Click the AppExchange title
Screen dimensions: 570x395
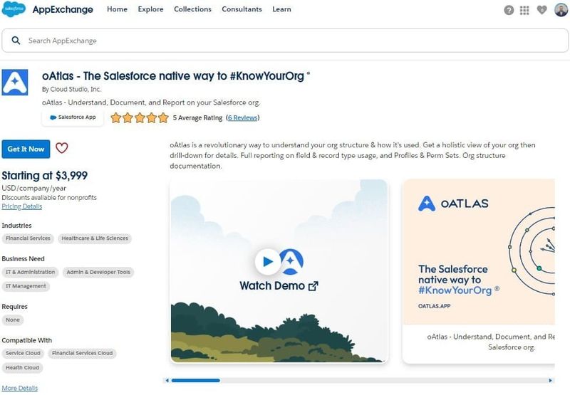point(63,9)
